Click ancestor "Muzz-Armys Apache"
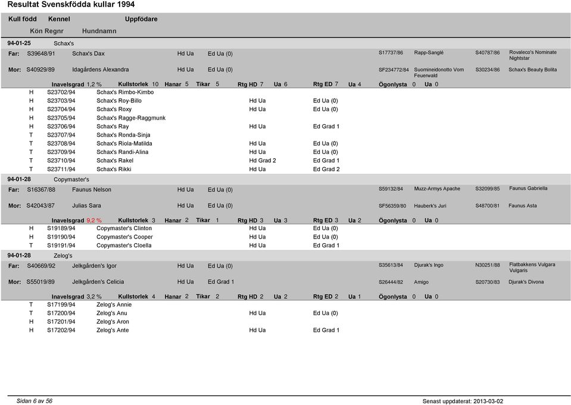Image resolution: width=571 pixels, height=405 pixels. 437,189
